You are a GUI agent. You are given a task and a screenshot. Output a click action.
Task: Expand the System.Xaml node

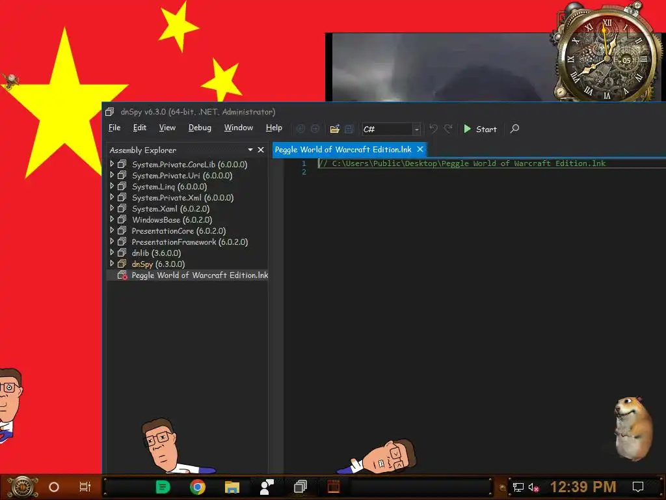(x=112, y=208)
